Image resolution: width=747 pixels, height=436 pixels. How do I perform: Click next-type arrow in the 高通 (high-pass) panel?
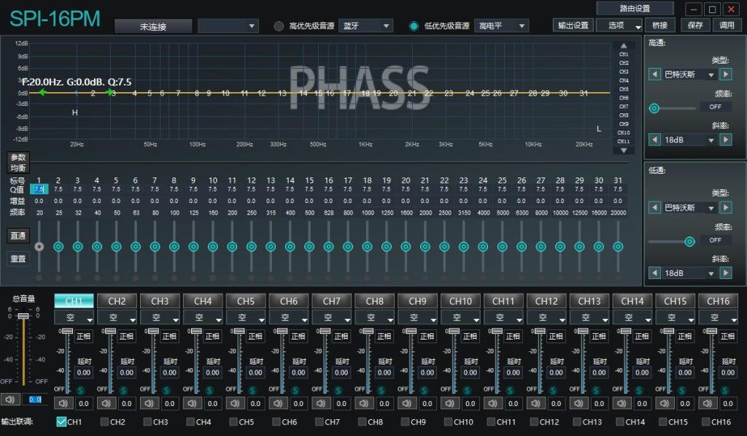(x=726, y=74)
